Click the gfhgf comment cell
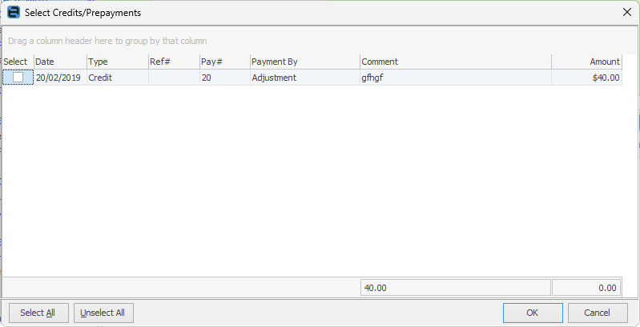Image resolution: width=640 pixels, height=327 pixels. [456, 78]
